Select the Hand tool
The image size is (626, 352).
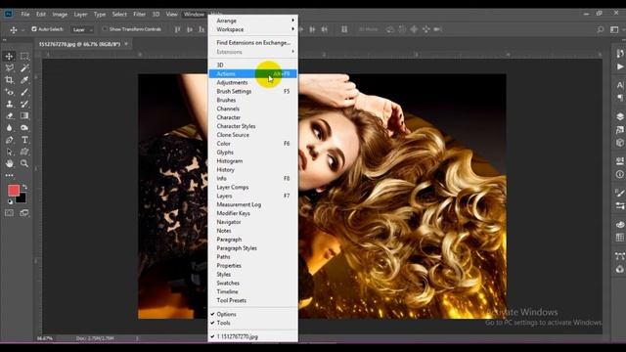coord(9,163)
